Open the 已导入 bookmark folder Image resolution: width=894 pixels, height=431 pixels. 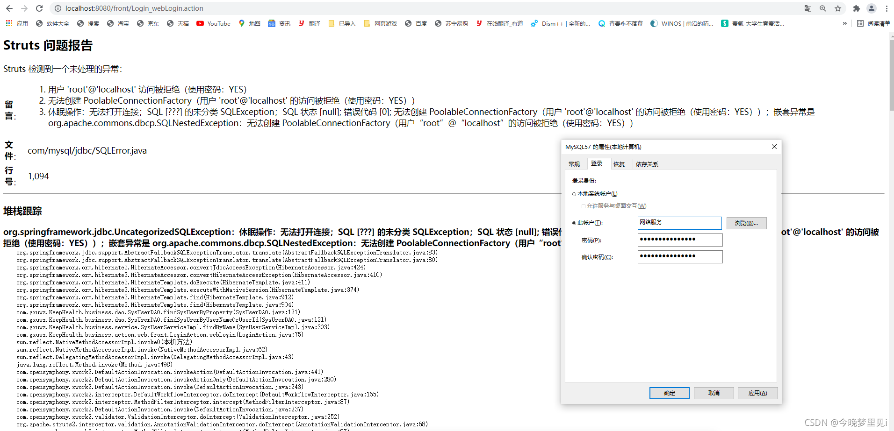click(342, 23)
